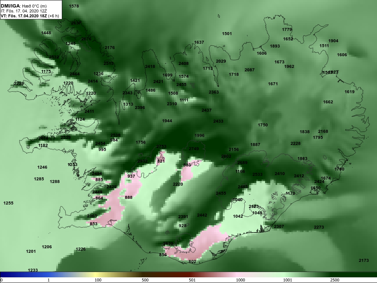Click the map value '2176'
377x283 pixels.
coord(110,48)
